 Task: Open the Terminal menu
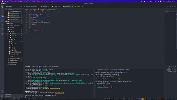point(39,1)
